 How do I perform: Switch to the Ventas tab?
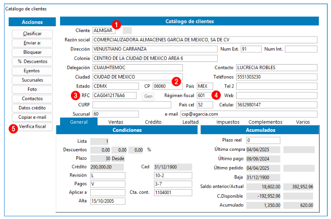116,122
